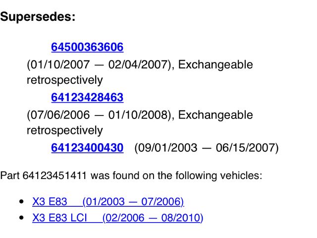The height and width of the screenshot is (238, 317).
Task: Click the bullet beside the X3 E83 entry
Action: 20,202
